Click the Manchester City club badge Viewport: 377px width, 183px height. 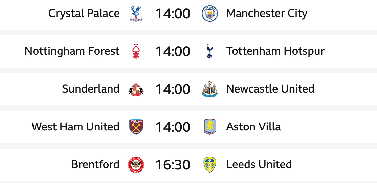pyautogui.click(x=210, y=14)
